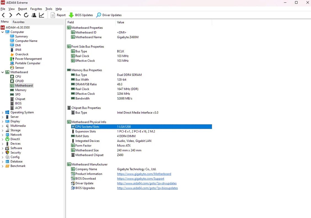This screenshot has height=218, width=311.
Task: Select the CPUID icon in tree
Action: (x=12, y=81)
